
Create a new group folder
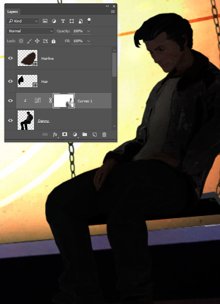pos(85,134)
